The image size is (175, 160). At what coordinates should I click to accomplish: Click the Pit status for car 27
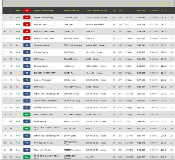click(x=17, y=87)
